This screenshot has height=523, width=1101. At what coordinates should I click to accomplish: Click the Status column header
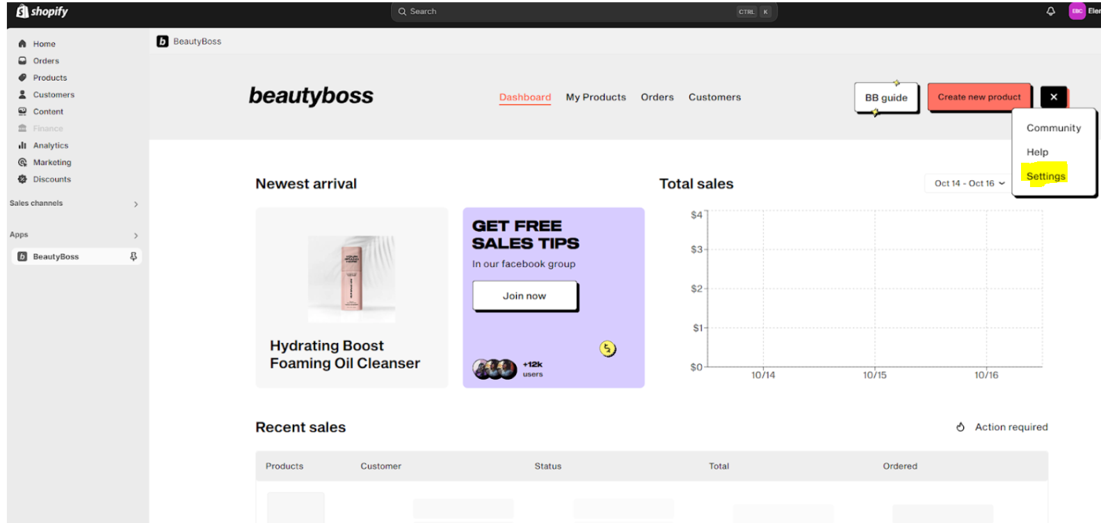pos(548,466)
